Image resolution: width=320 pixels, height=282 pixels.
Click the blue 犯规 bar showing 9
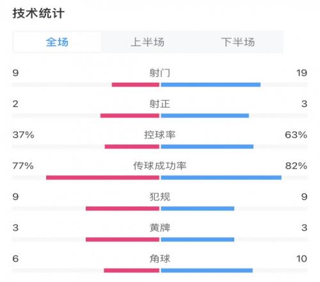pyautogui.click(x=198, y=209)
